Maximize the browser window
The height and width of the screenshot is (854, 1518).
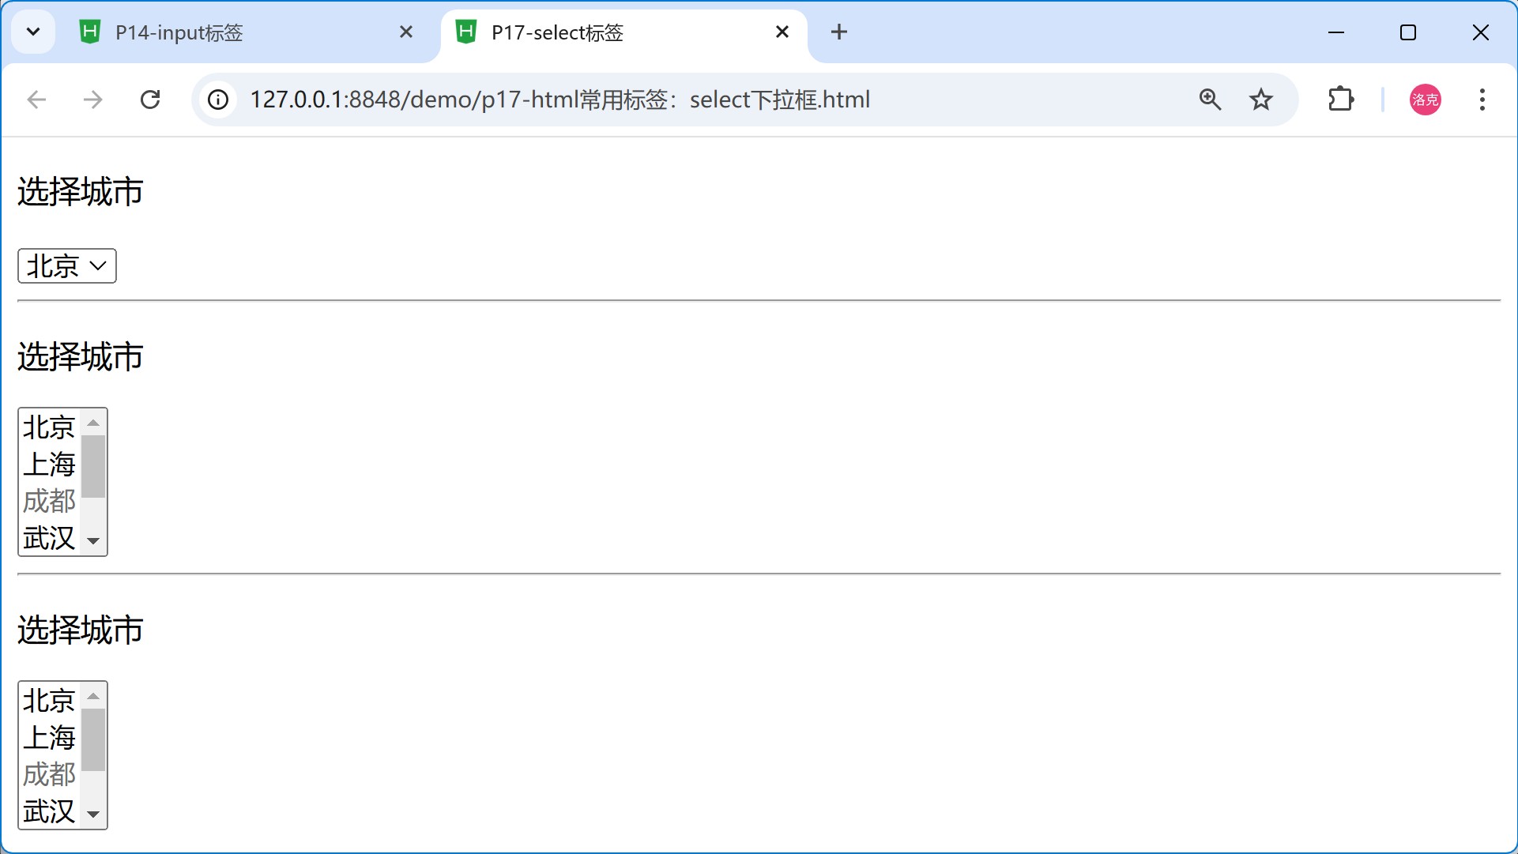click(x=1408, y=32)
